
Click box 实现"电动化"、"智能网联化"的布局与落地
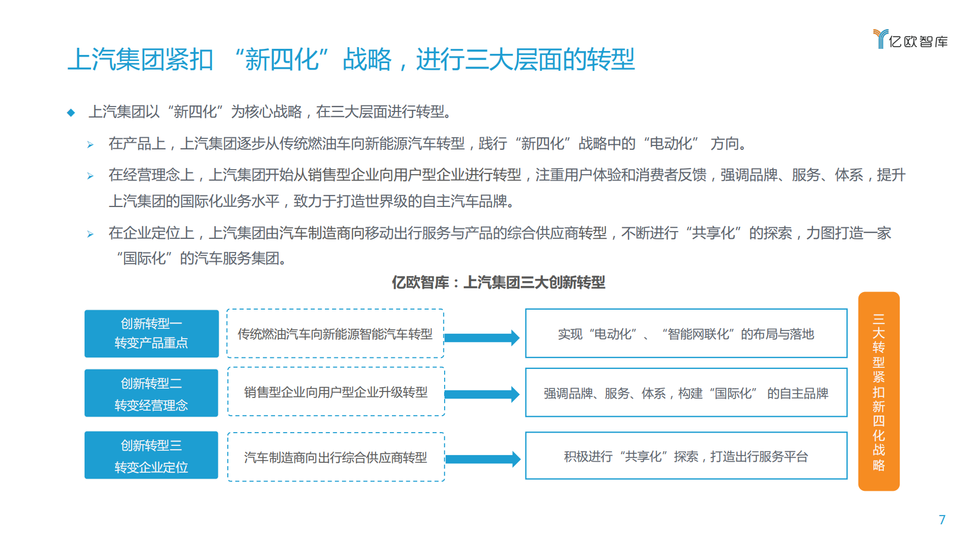tap(686, 334)
